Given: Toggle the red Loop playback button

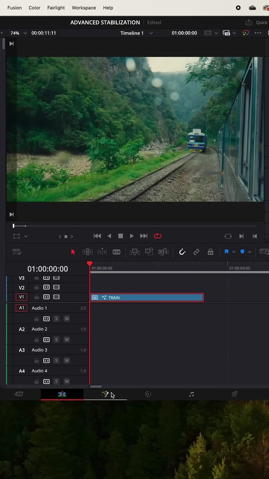Looking at the screenshot, I should point(158,236).
